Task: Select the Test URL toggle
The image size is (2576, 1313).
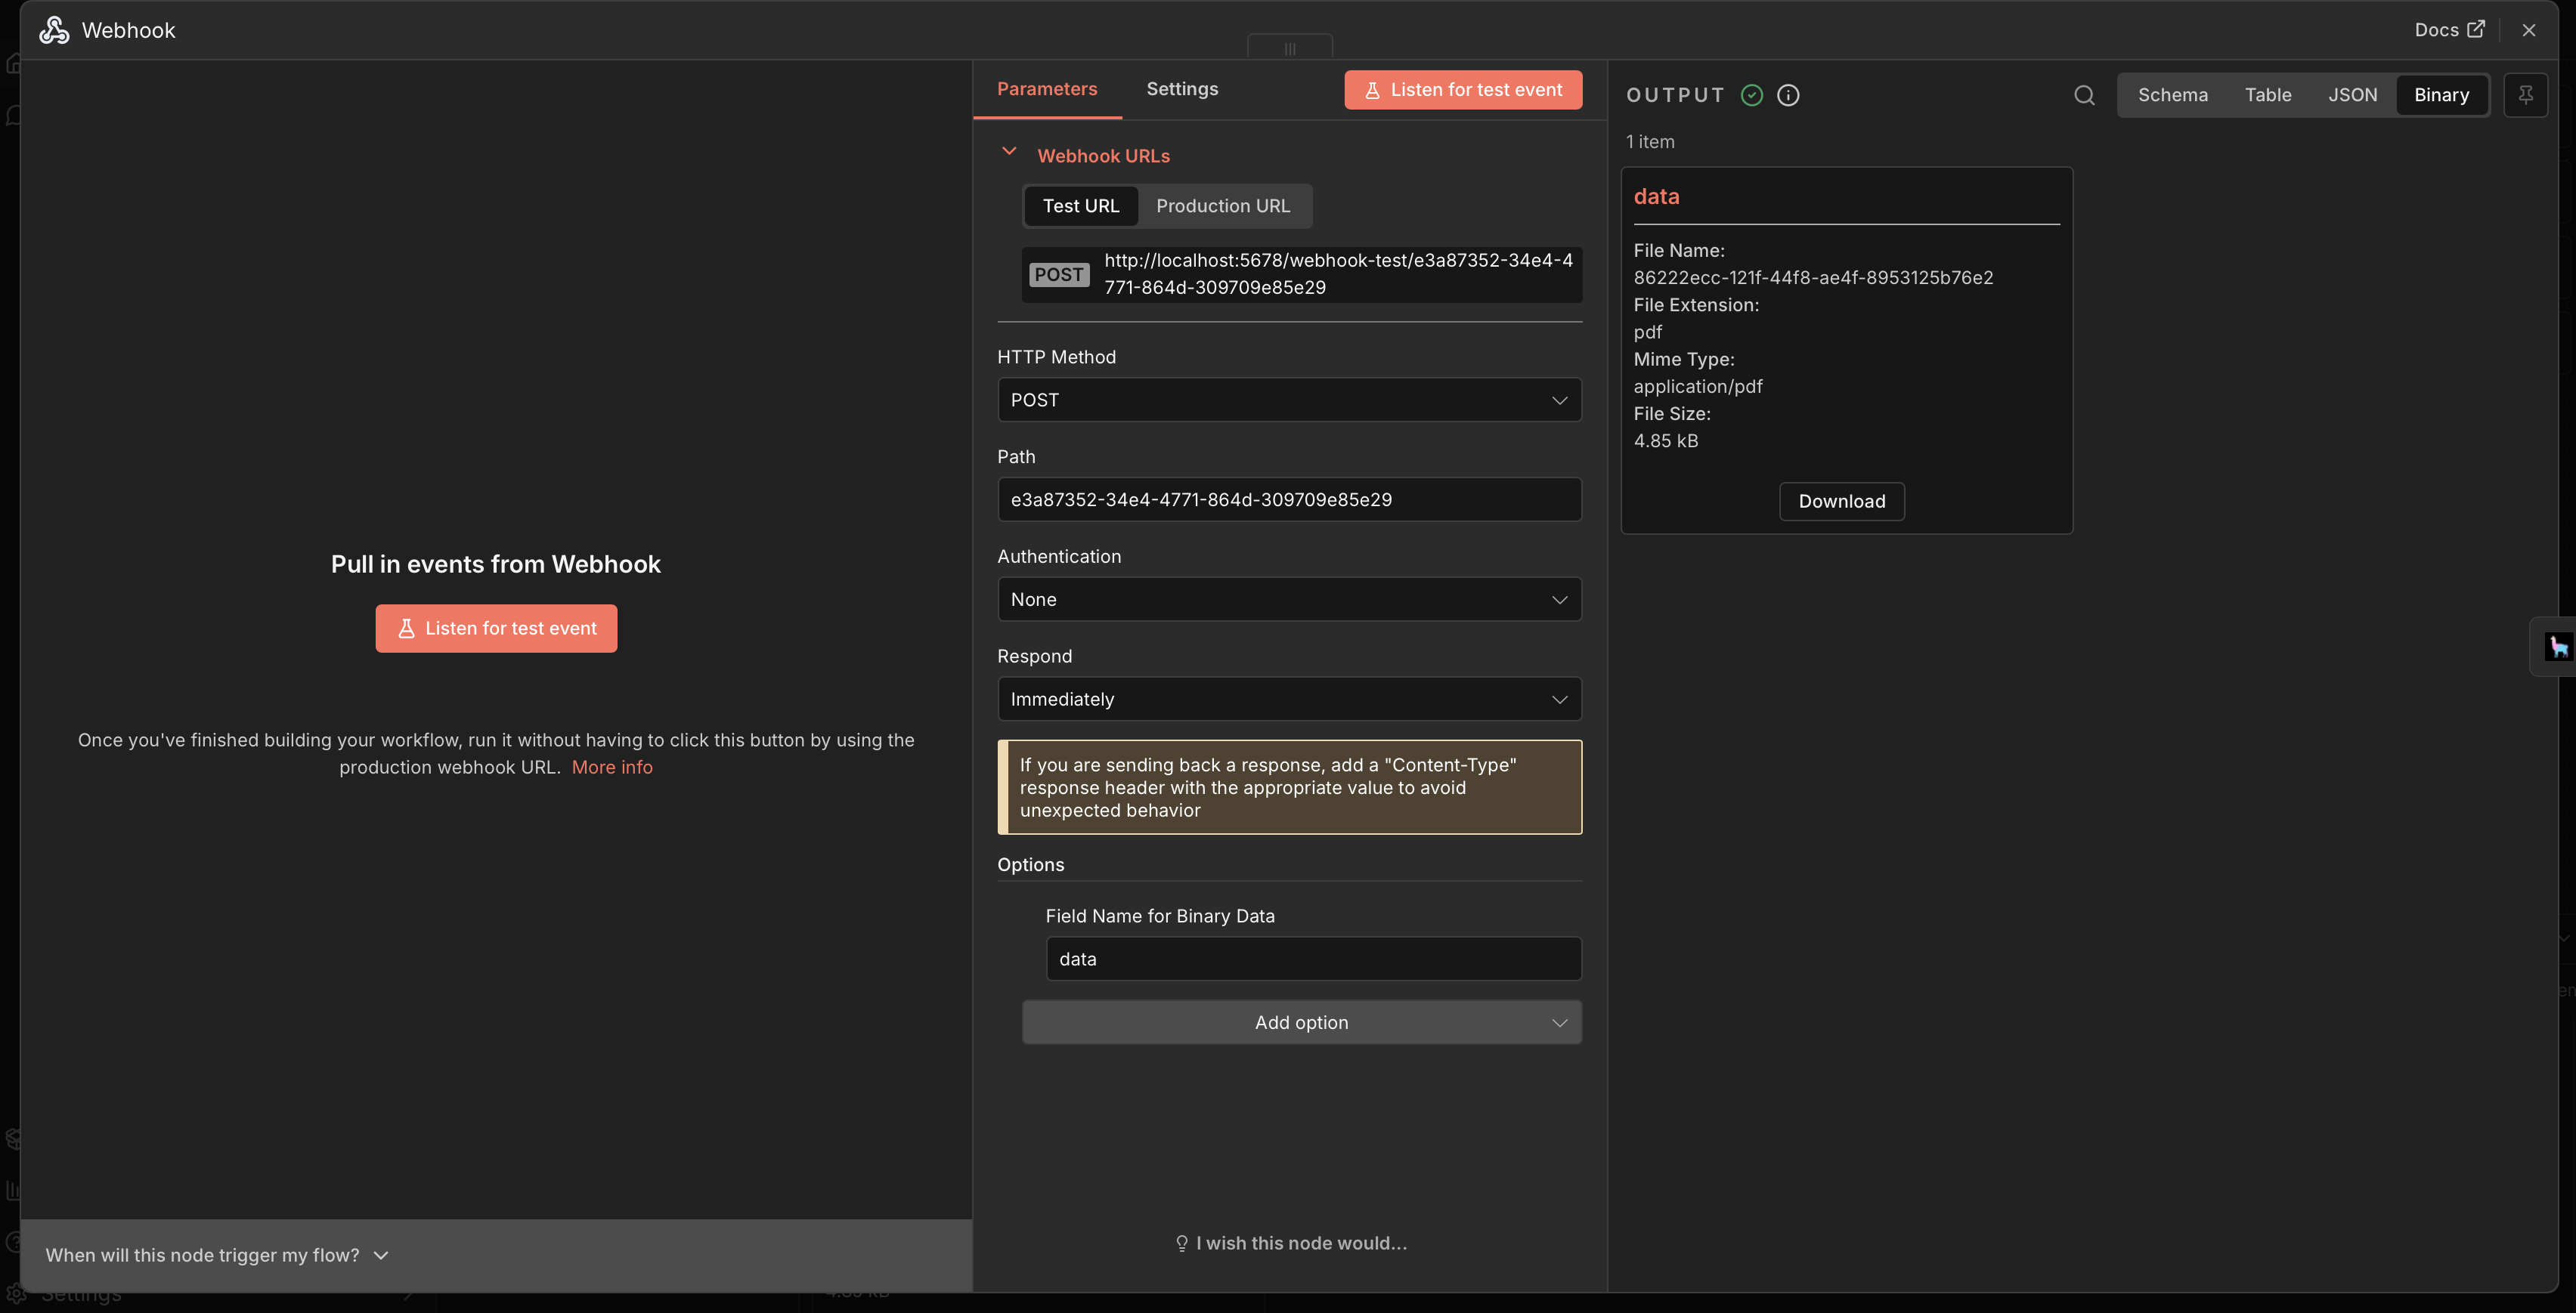Action: pos(1081,205)
